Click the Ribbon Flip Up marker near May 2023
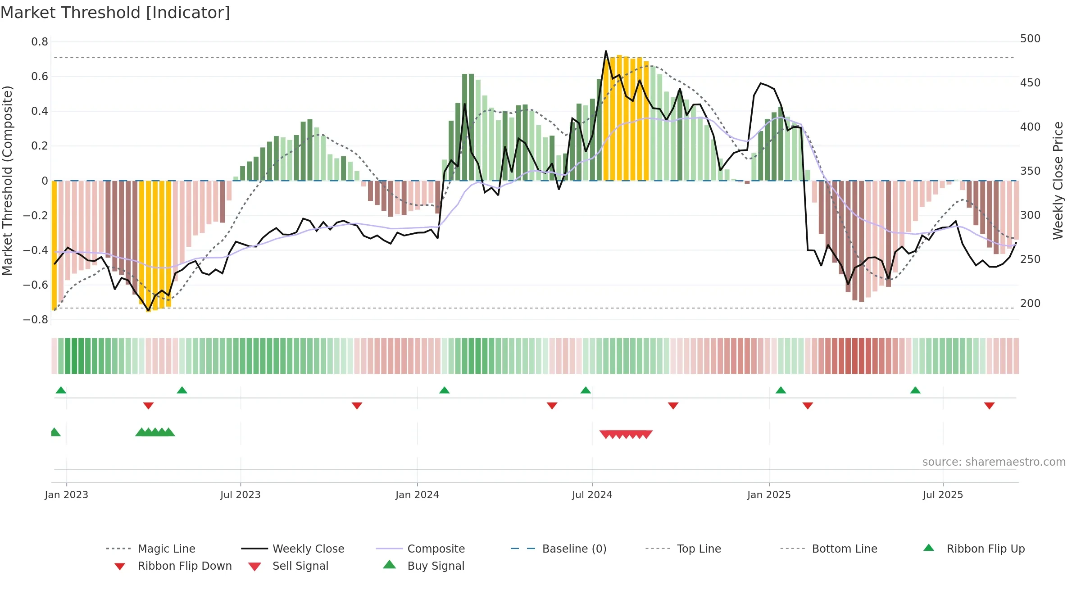1081x608 pixels. pos(182,390)
